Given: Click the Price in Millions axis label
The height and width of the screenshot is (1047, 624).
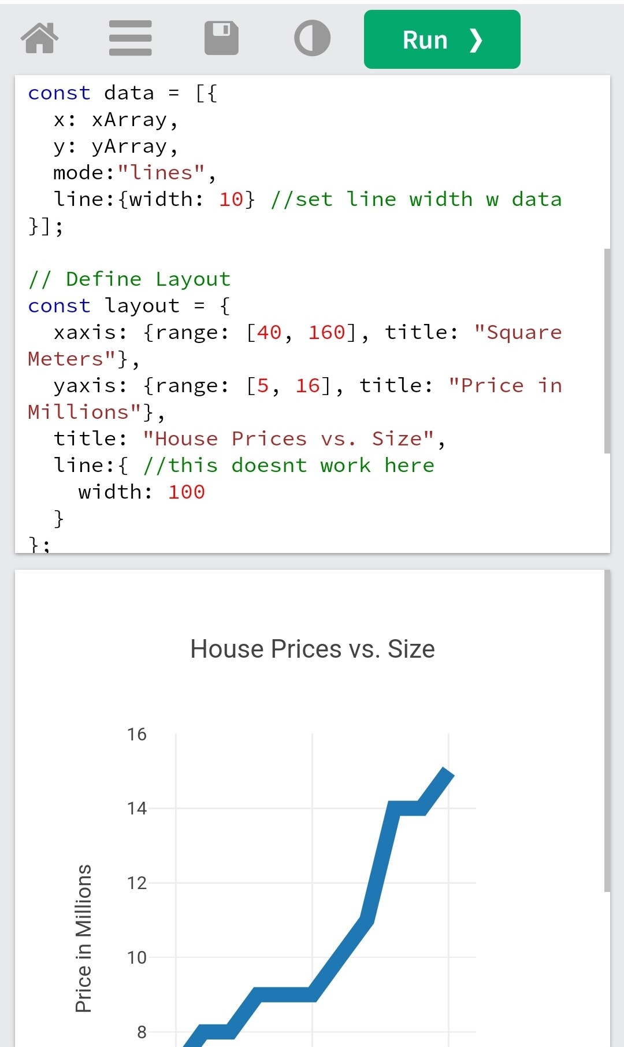Looking at the screenshot, I should 84,938.
